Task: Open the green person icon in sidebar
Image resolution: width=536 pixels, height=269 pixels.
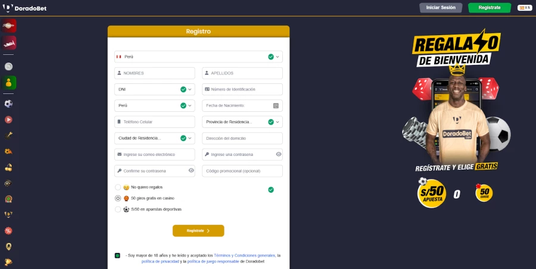Action: point(8,83)
